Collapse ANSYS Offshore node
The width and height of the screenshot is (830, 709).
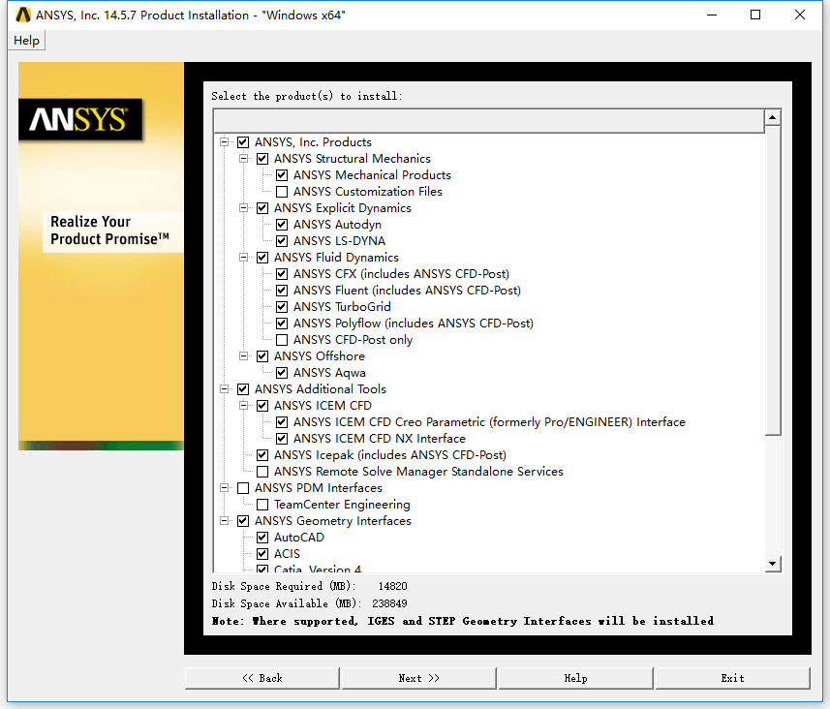click(243, 355)
